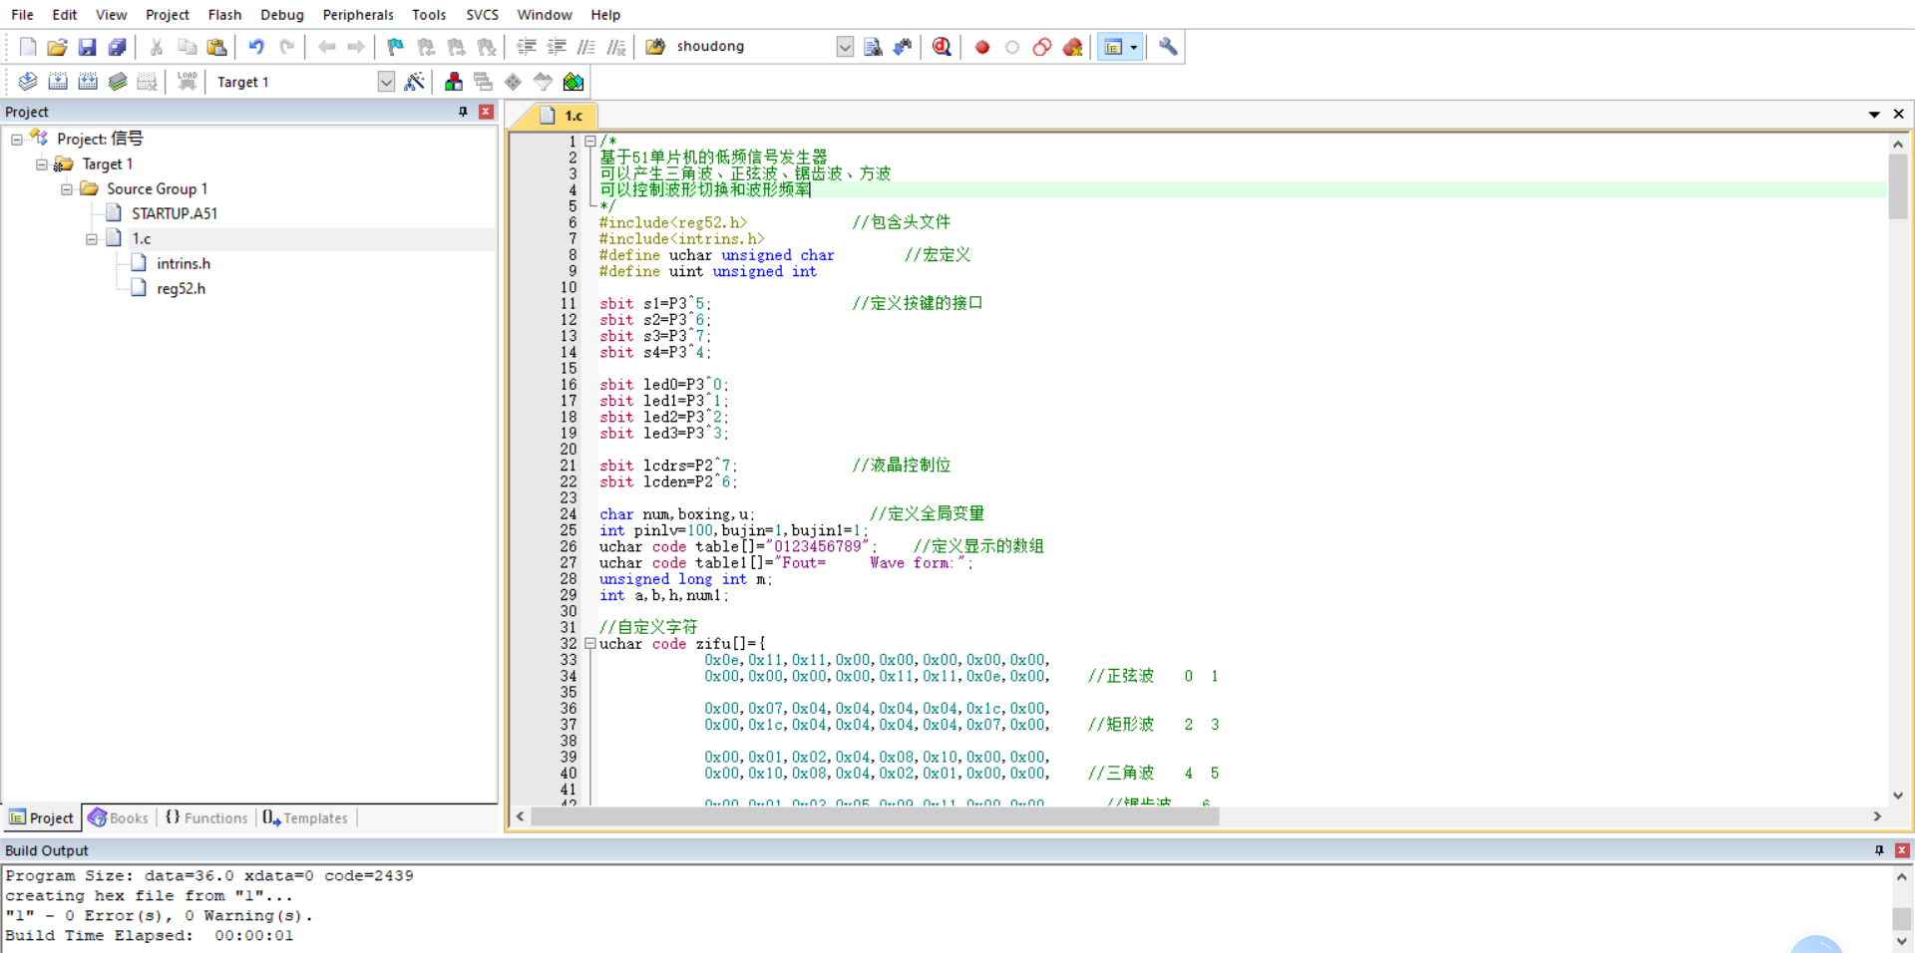
Task: Click the editor horizontal scrollbar thumb
Action: pyautogui.click(x=874, y=816)
